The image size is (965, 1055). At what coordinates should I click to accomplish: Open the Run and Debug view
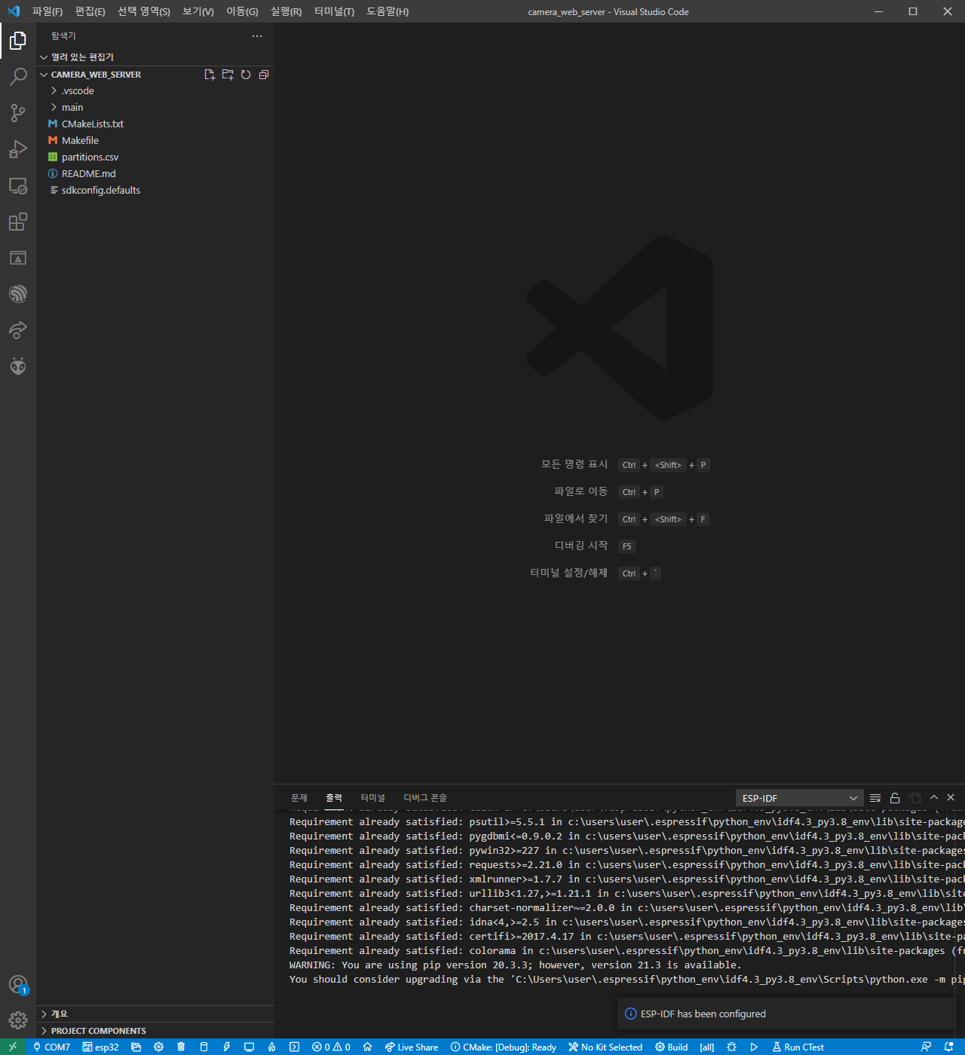click(18, 149)
